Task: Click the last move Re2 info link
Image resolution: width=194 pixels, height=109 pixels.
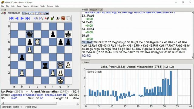Action: pos(14,98)
